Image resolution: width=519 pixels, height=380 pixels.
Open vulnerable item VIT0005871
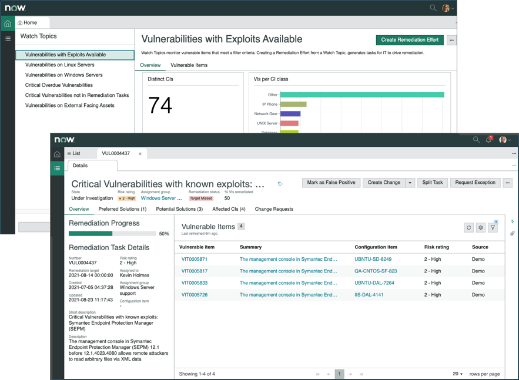tap(195, 259)
